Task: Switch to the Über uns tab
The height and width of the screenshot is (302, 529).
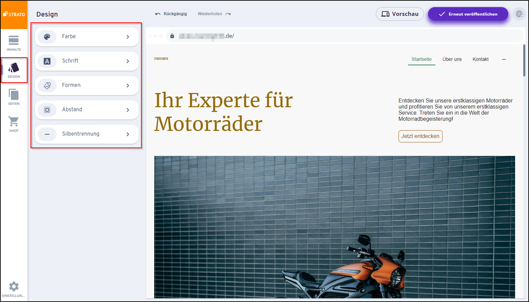Action: pos(452,59)
